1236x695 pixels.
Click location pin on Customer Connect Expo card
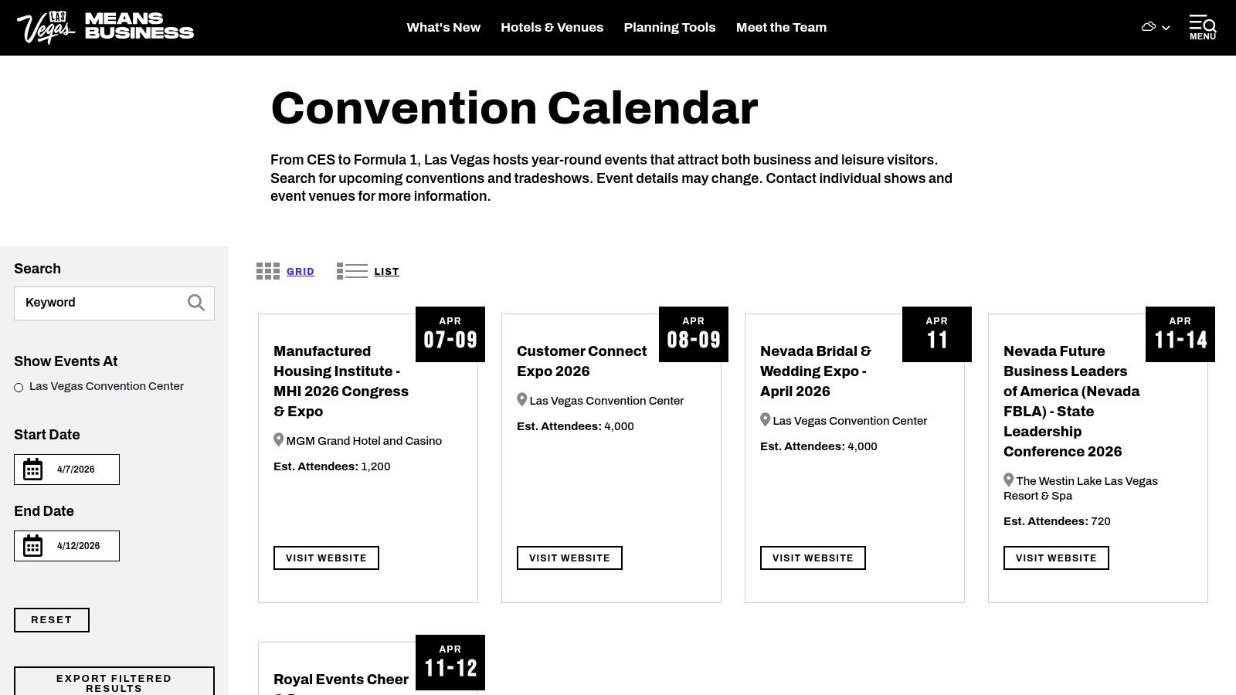[521, 399]
